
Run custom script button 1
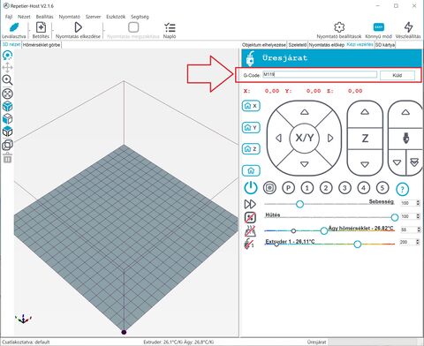point(307,188)
